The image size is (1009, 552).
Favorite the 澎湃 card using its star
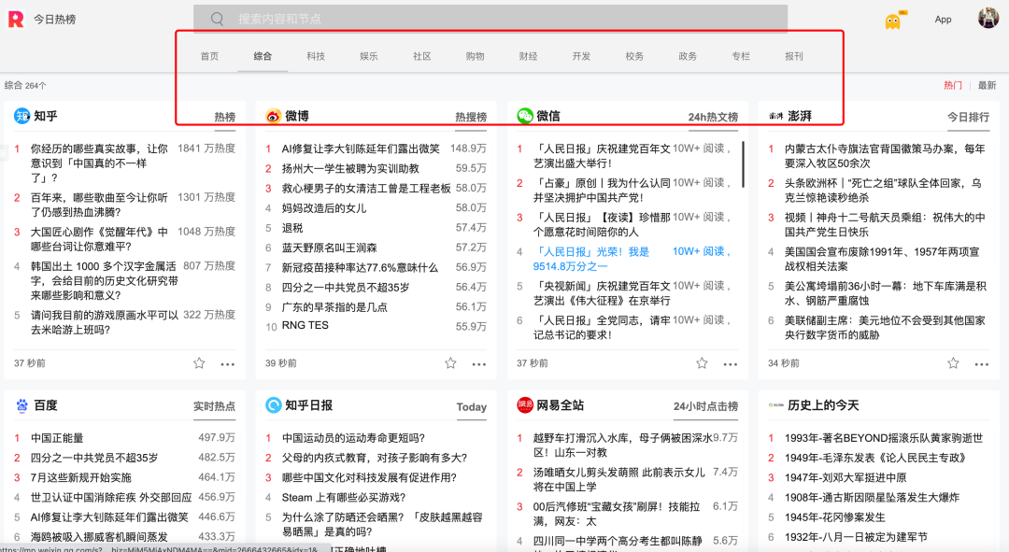coord(953,363)
